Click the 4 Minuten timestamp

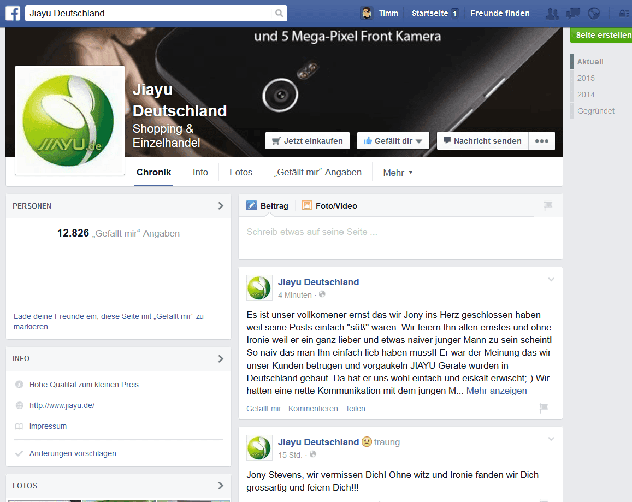point(294,295)
